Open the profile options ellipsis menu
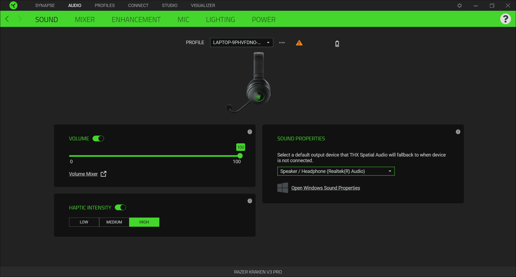516x277 pixels. pyautogui.click(x=282, y=42)
